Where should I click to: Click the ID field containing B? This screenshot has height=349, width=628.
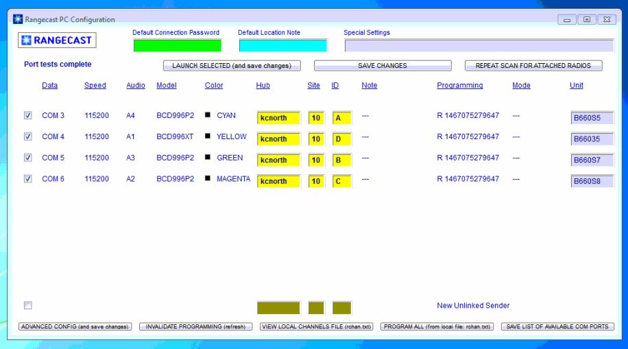coord(341,160)
